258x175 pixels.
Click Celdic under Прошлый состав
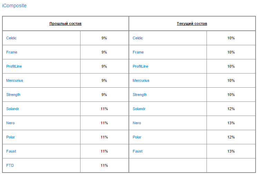11,38
